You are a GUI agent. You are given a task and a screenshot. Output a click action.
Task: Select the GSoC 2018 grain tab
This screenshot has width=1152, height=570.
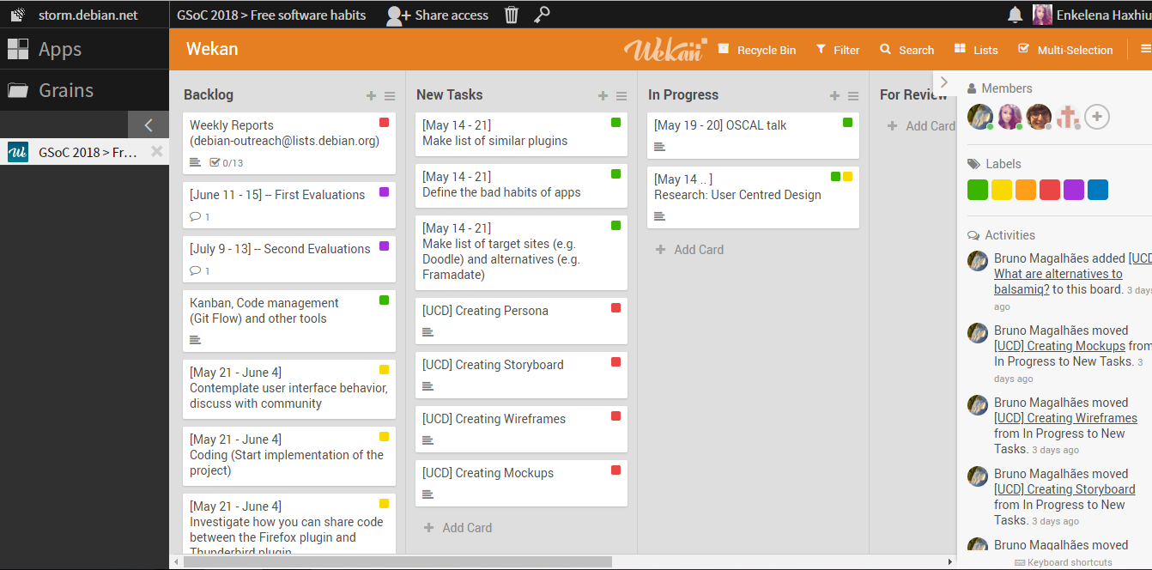(x=77, y=153)
